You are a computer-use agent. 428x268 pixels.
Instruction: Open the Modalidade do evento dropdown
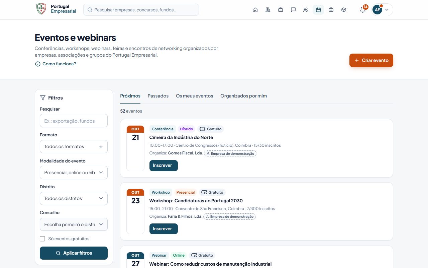[74, 173]
